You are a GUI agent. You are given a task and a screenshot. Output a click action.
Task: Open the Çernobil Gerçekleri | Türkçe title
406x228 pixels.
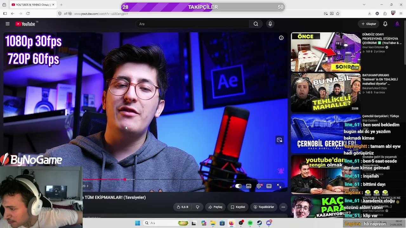[381, 116]
